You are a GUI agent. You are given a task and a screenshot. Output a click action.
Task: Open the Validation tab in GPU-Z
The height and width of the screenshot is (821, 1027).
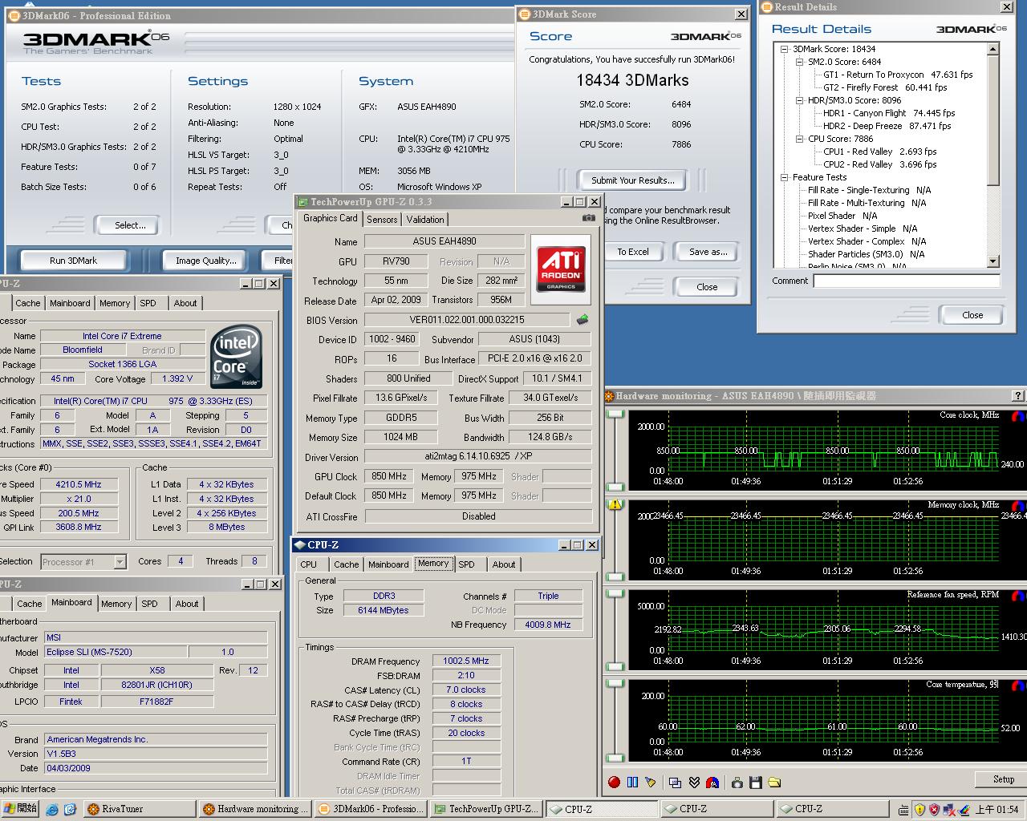[x=425, y=220]
